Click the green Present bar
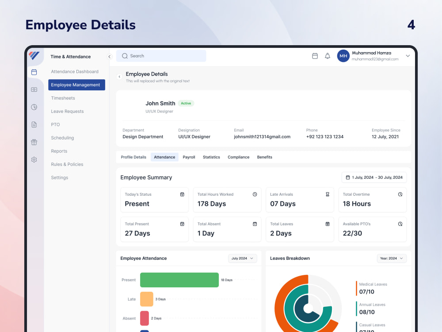442x332 pixels. (179, 280)
